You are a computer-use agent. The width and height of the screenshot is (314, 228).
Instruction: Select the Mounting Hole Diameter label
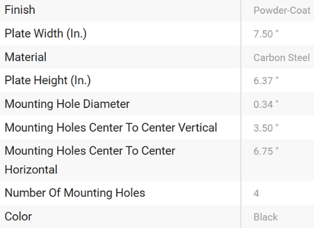point(67,104)
